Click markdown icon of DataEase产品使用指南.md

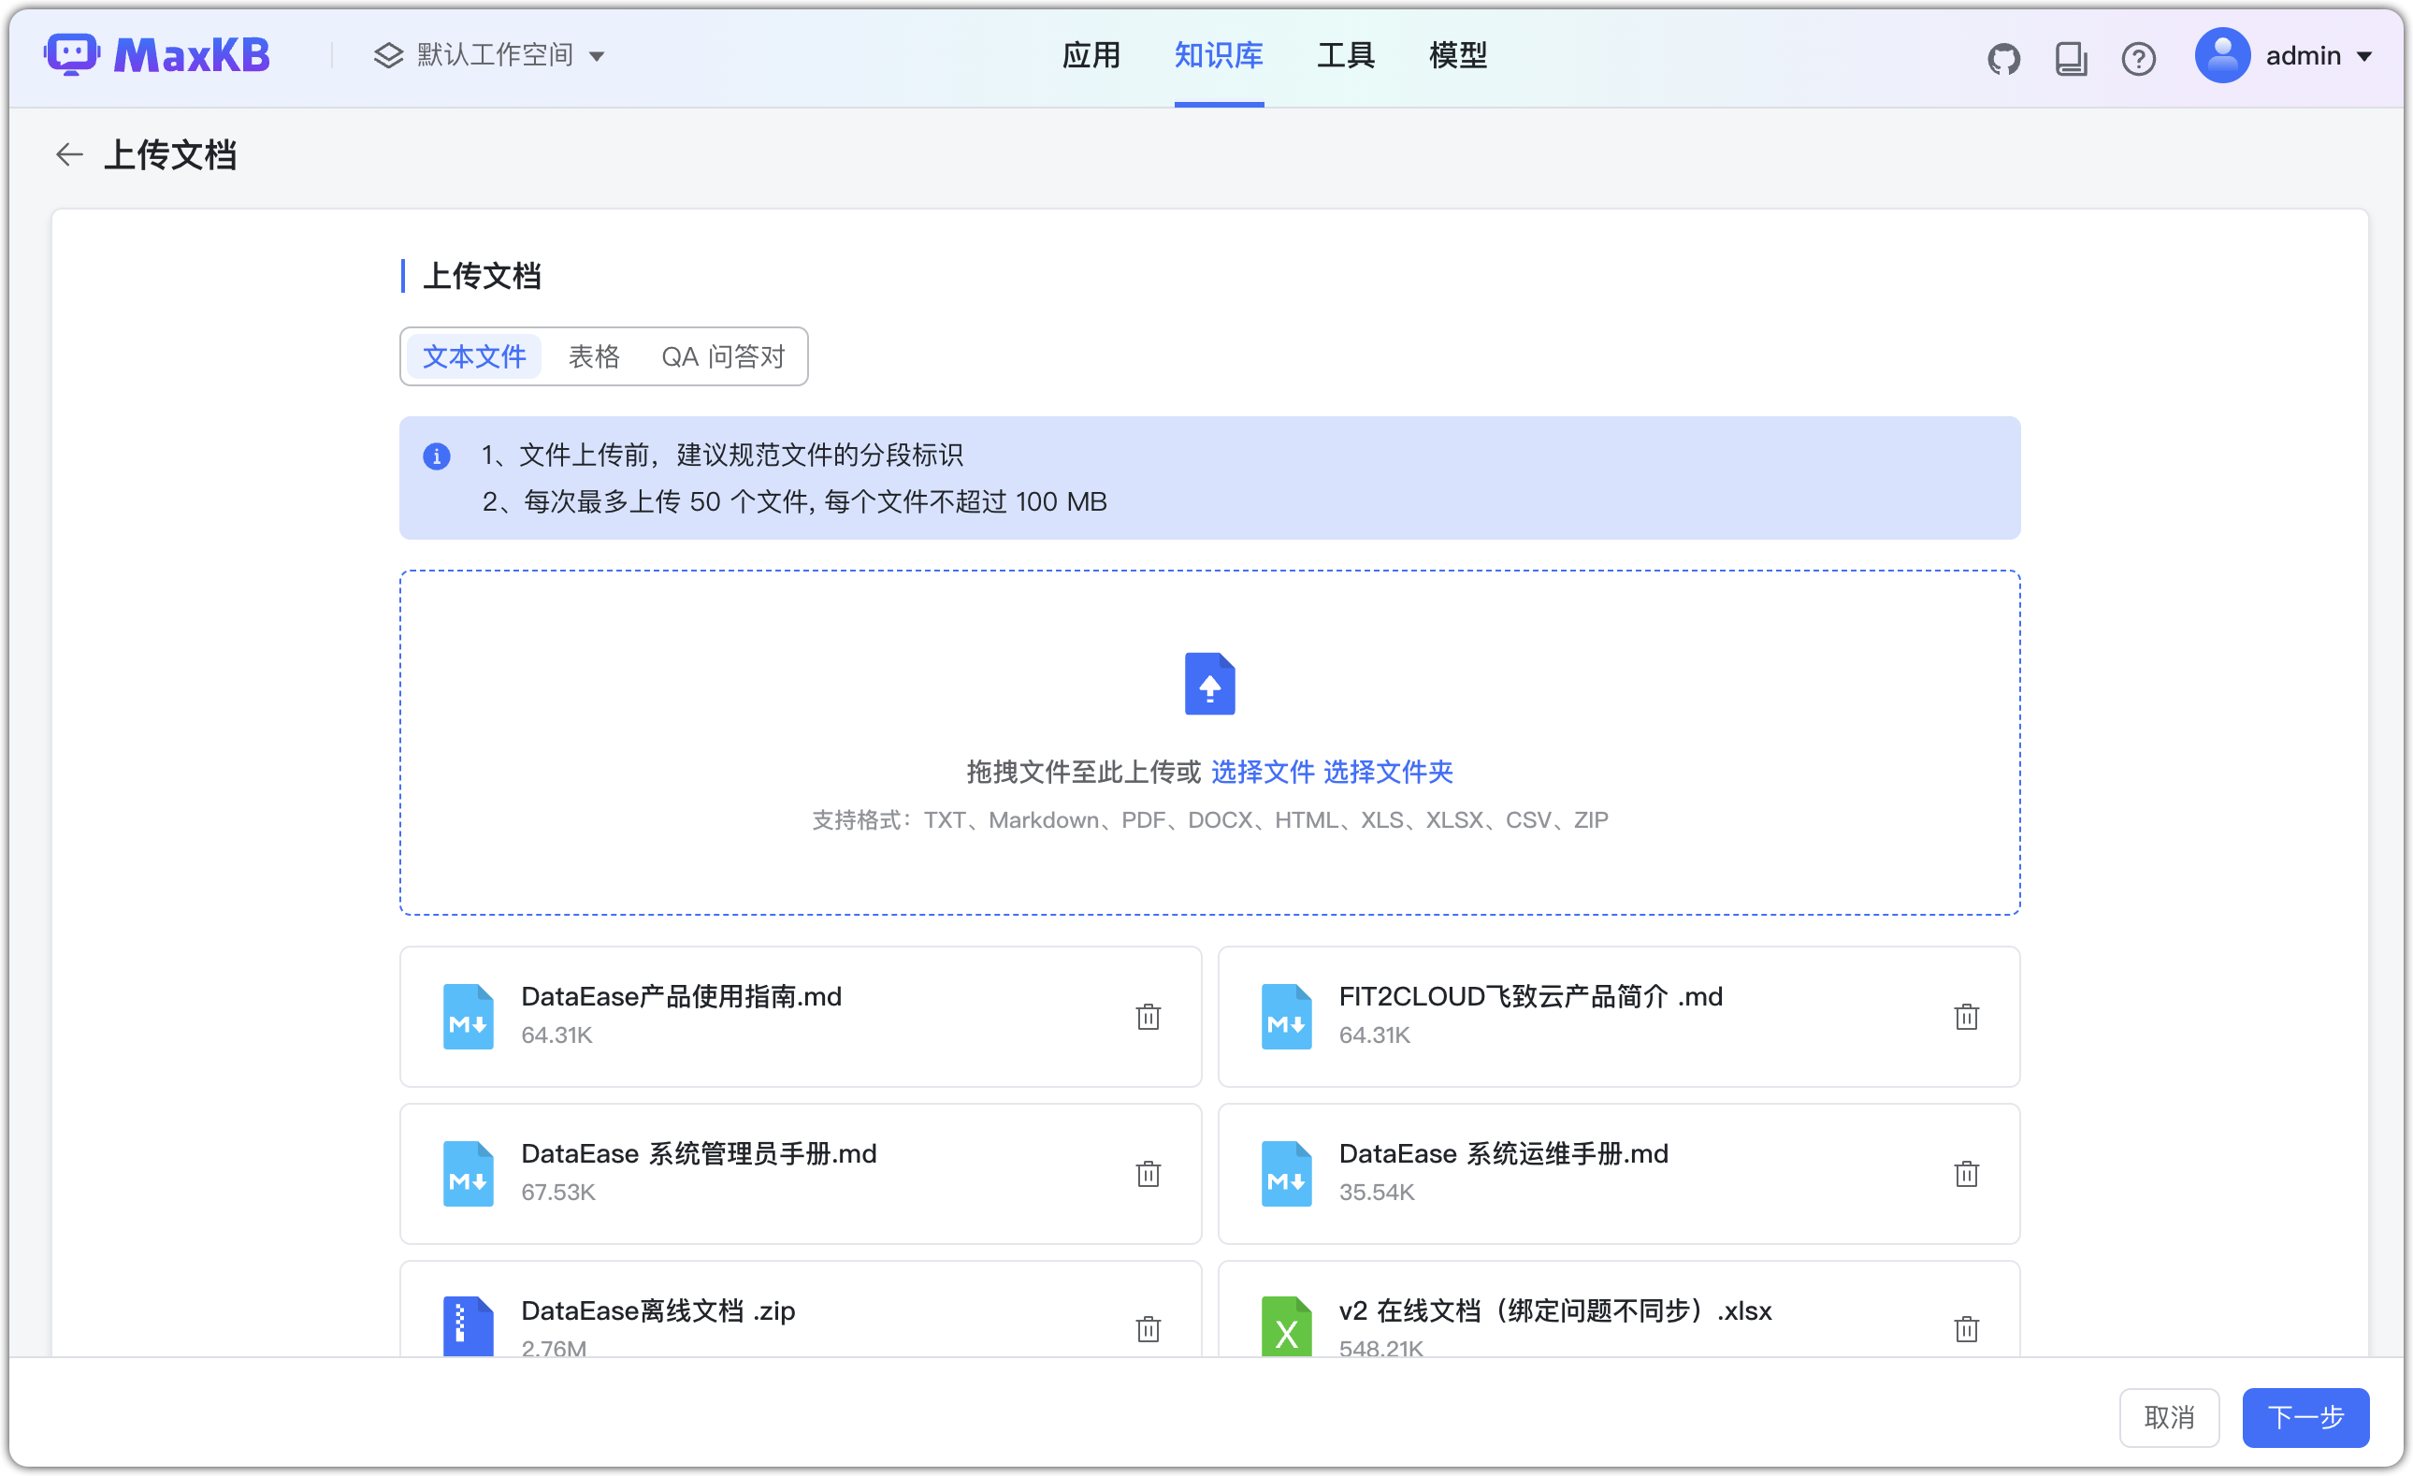469,1016
